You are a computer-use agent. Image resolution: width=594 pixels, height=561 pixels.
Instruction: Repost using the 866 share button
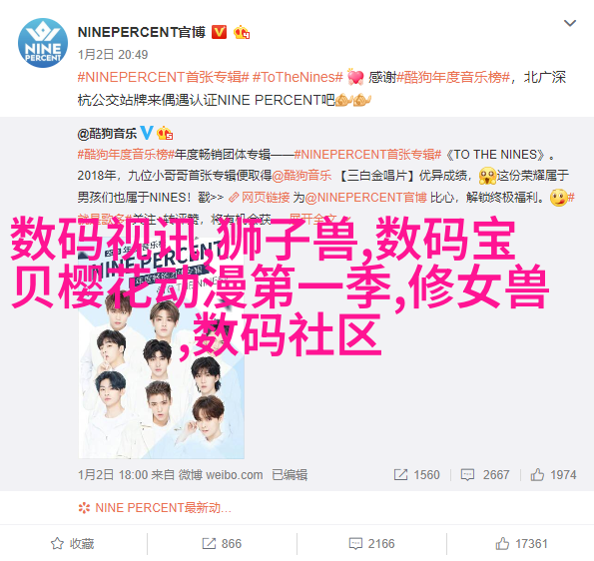pos(222,544)
